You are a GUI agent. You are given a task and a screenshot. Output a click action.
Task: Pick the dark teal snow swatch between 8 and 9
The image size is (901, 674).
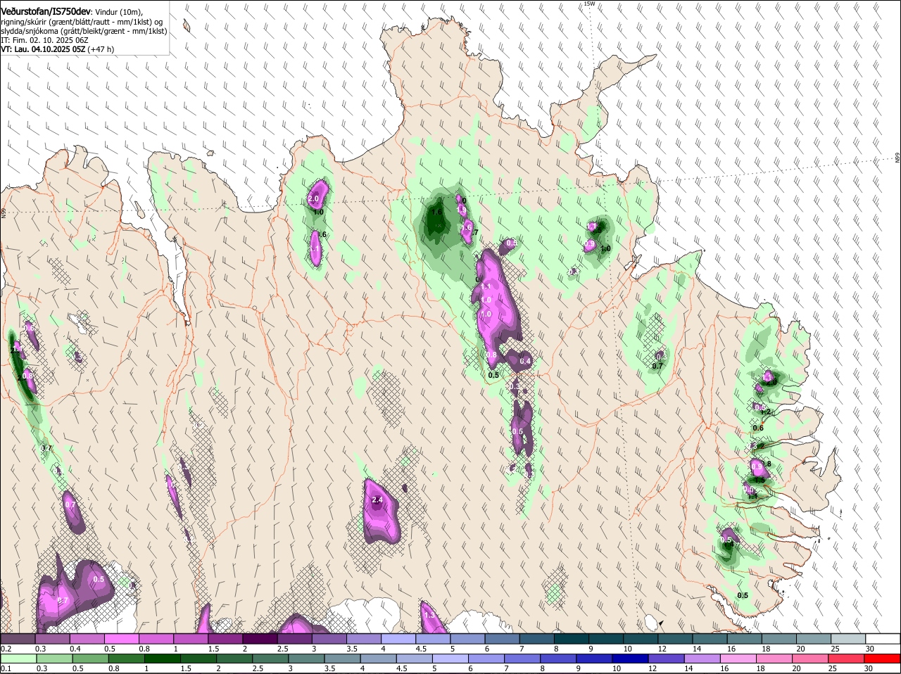[572, 638]
